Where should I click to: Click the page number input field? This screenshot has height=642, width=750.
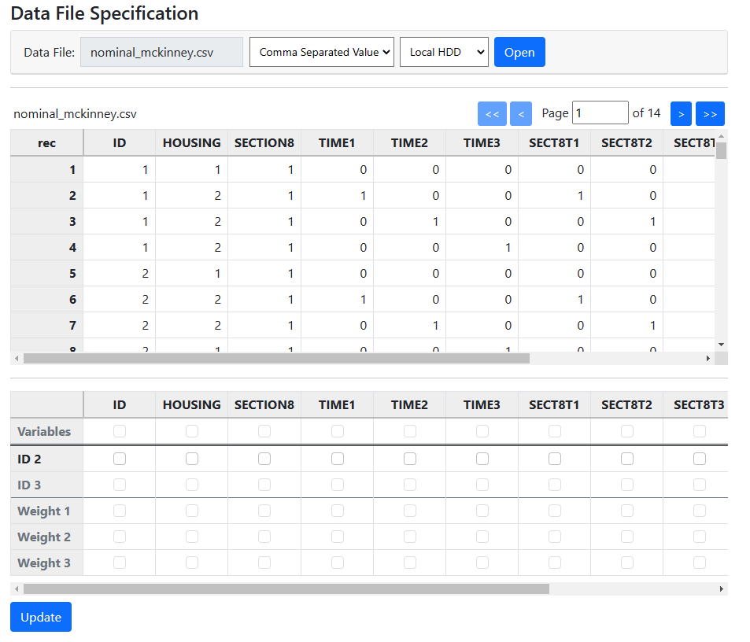(600, 113)
